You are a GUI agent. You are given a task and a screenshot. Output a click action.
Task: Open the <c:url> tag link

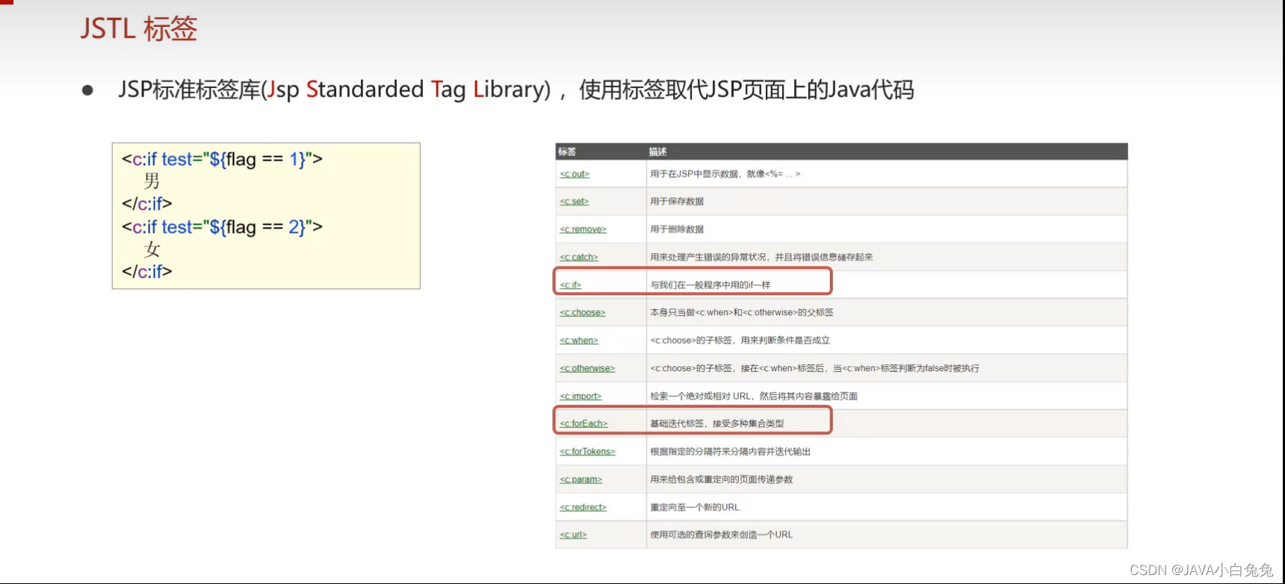click(x=574, y=535)
